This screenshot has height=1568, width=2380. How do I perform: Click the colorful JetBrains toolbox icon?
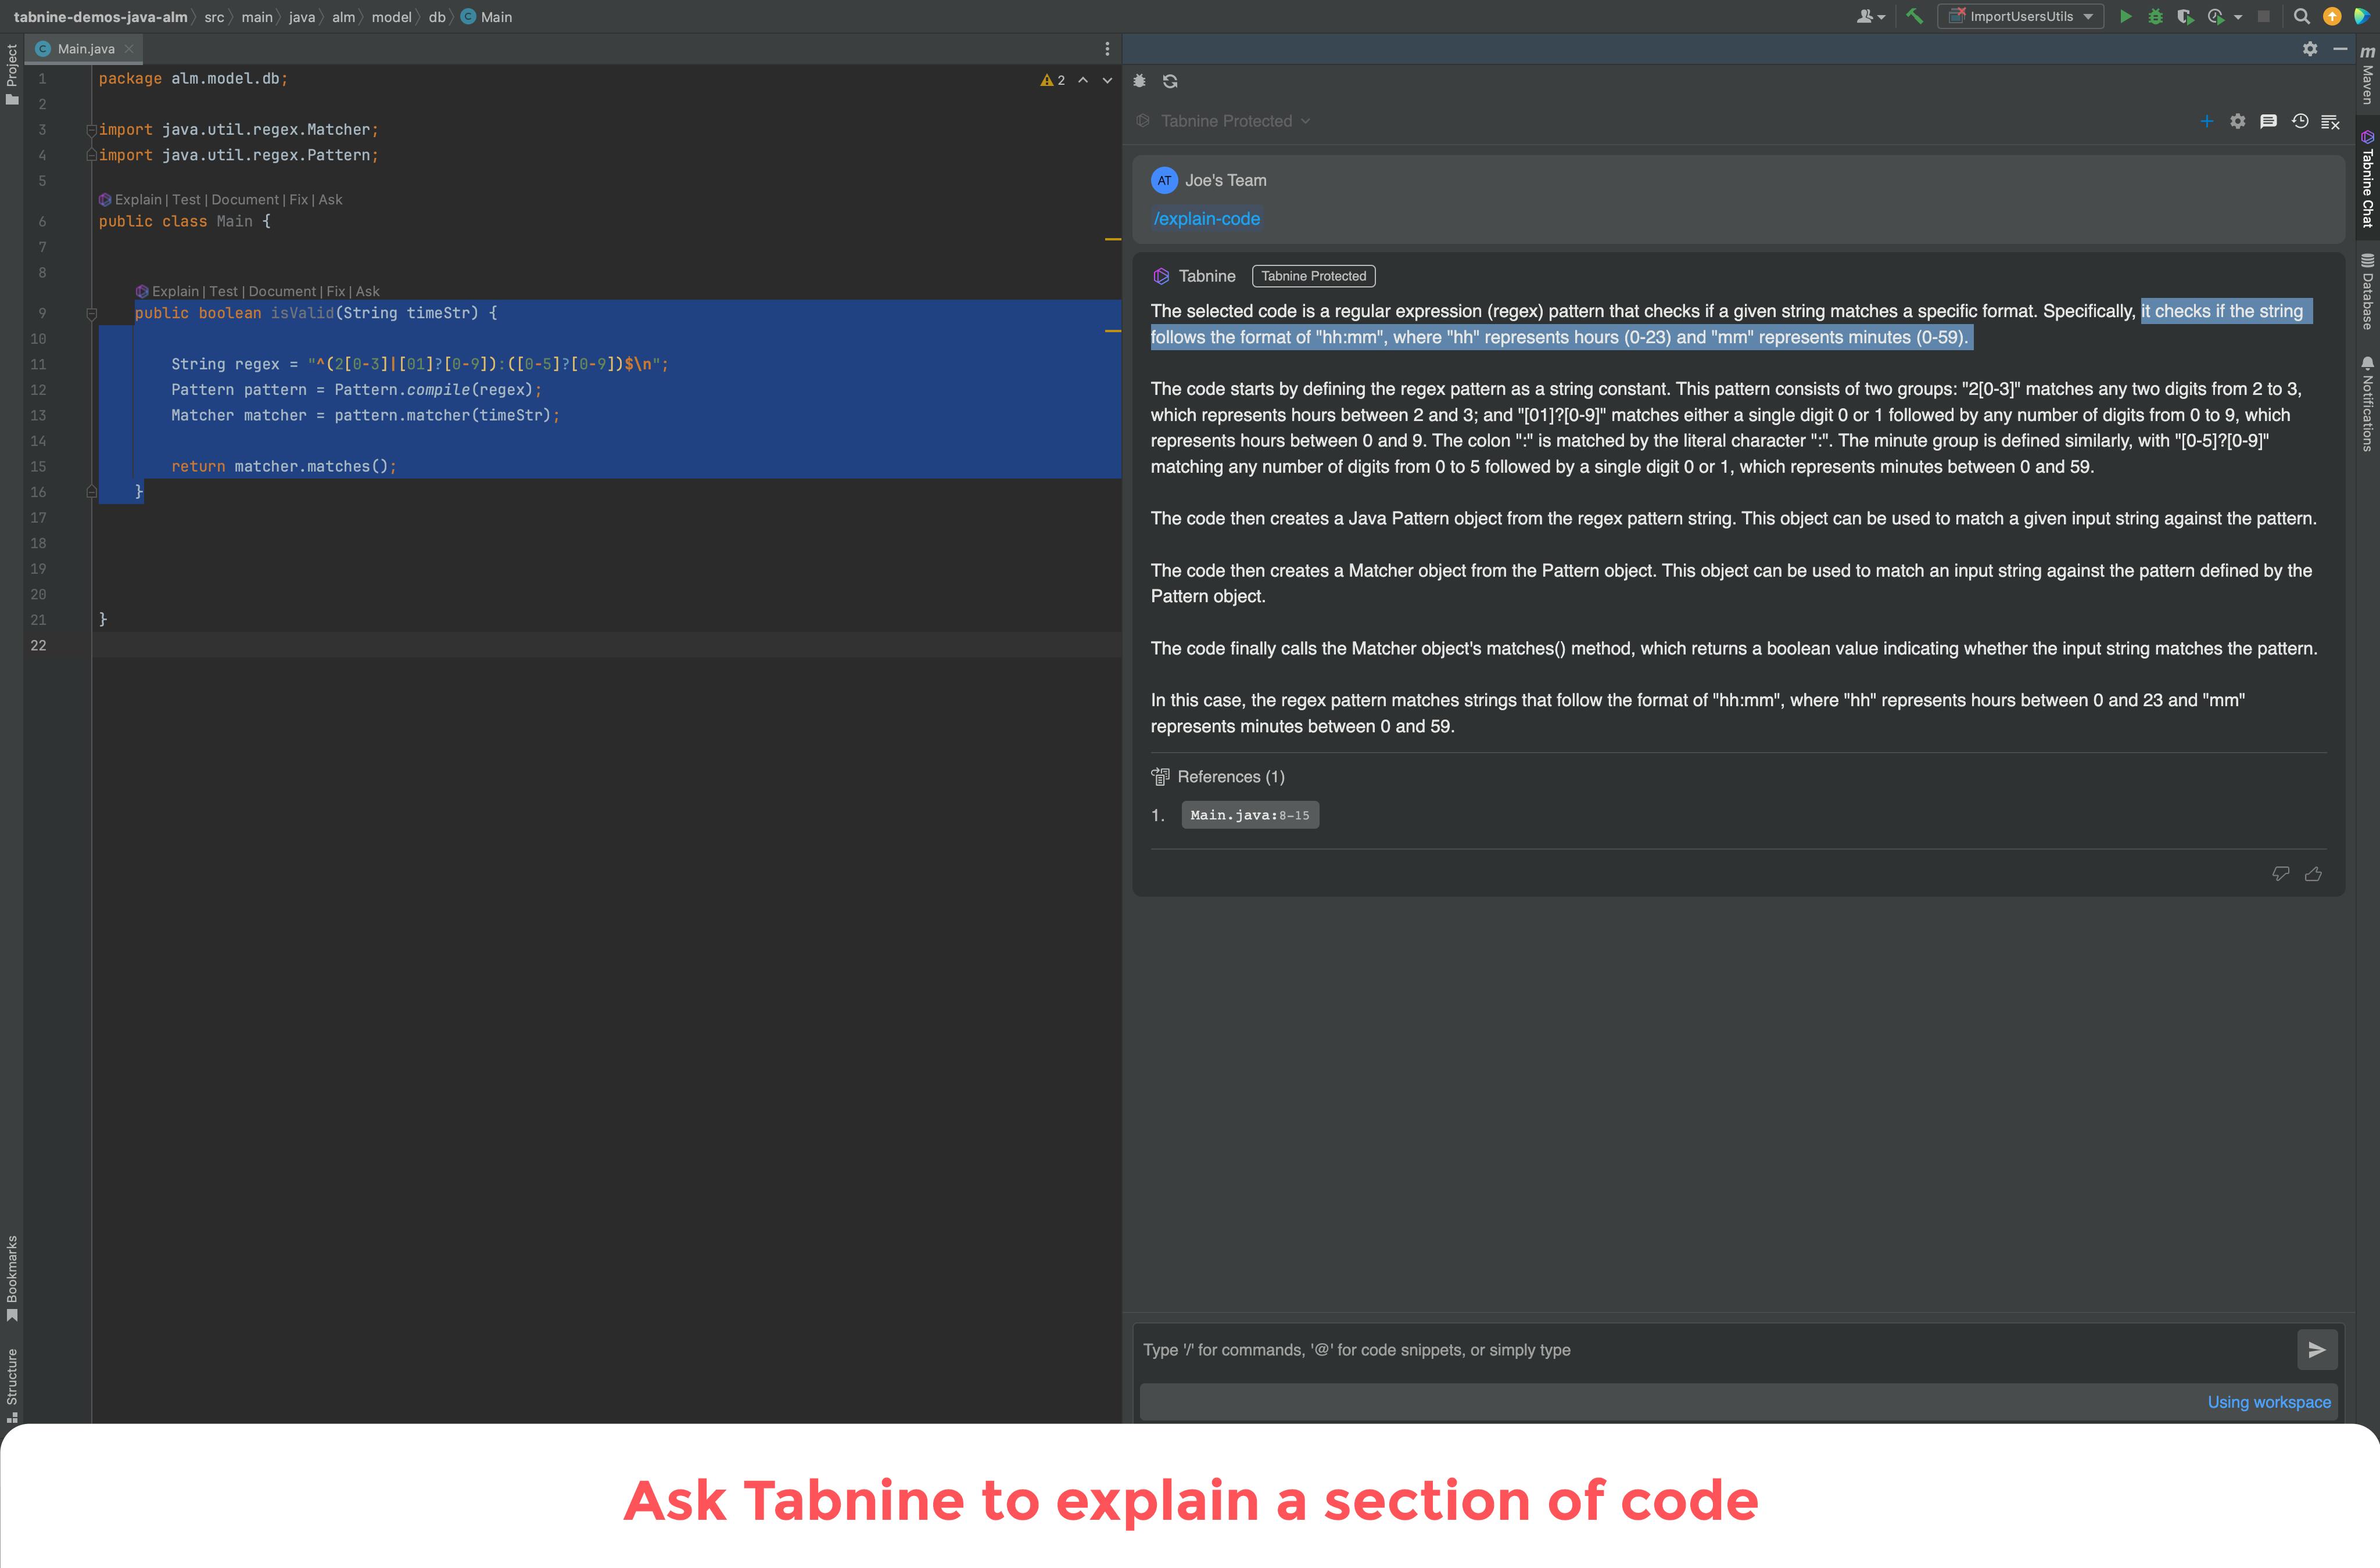(x=2362, y=16)
